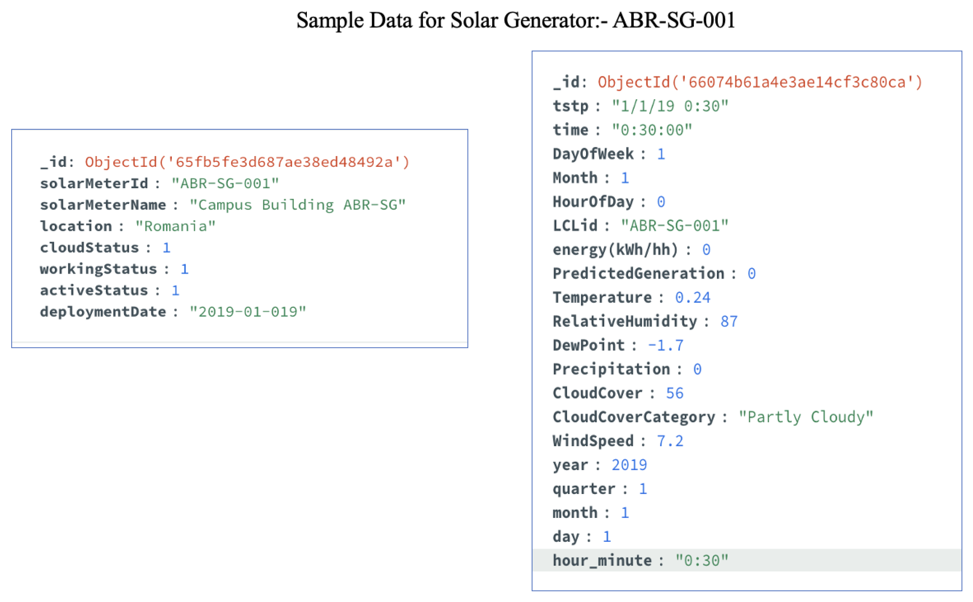Image resolution: width=973 pixels, height=602 pixels.
Task: Select the deploymentDate value "2019-01-019"
Action: coord(247,312)
